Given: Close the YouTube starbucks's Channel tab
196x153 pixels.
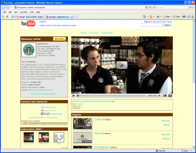Looking at the screenshot, I should pyautogui.click(x=72, y=17).
